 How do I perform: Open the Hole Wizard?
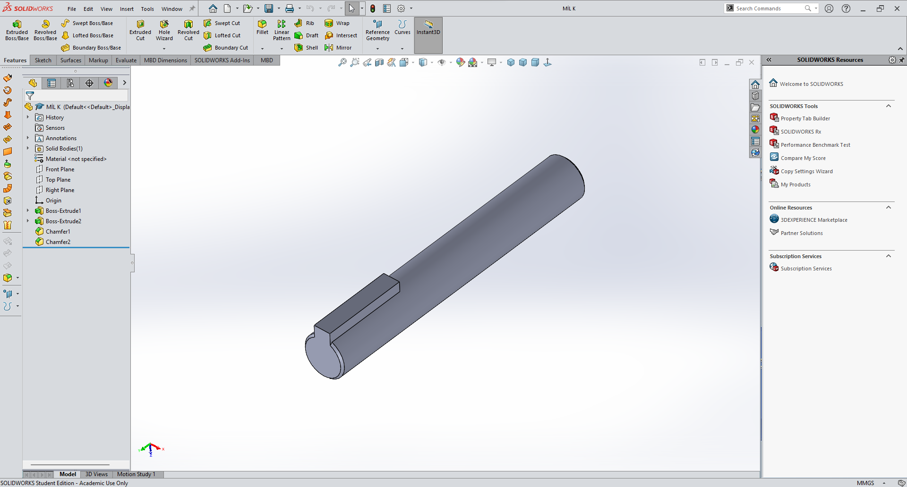164,30
